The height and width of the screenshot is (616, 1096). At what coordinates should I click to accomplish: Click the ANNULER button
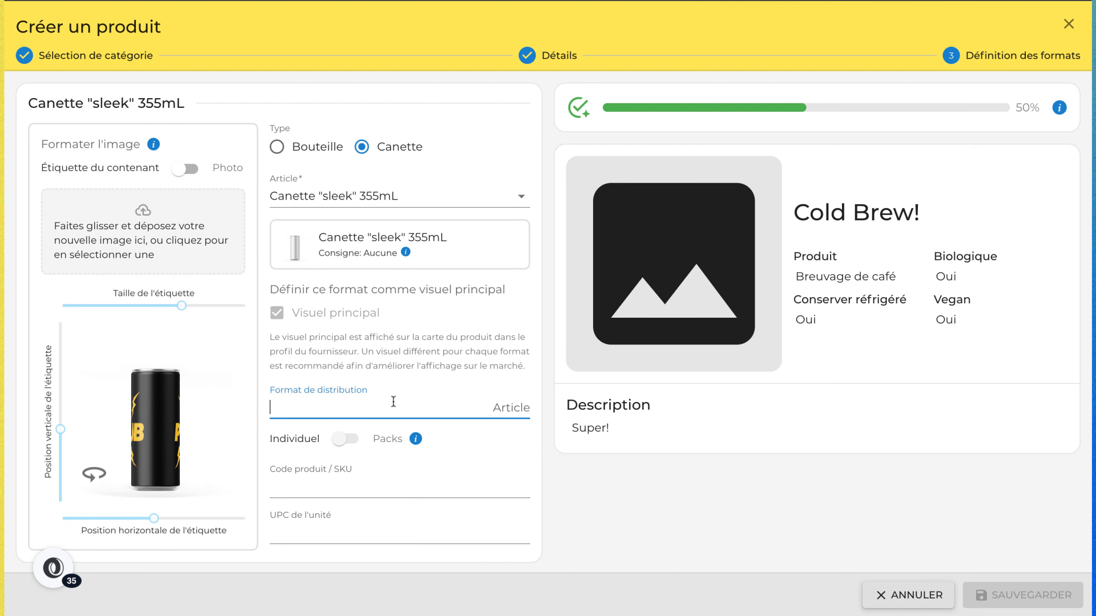908,595
